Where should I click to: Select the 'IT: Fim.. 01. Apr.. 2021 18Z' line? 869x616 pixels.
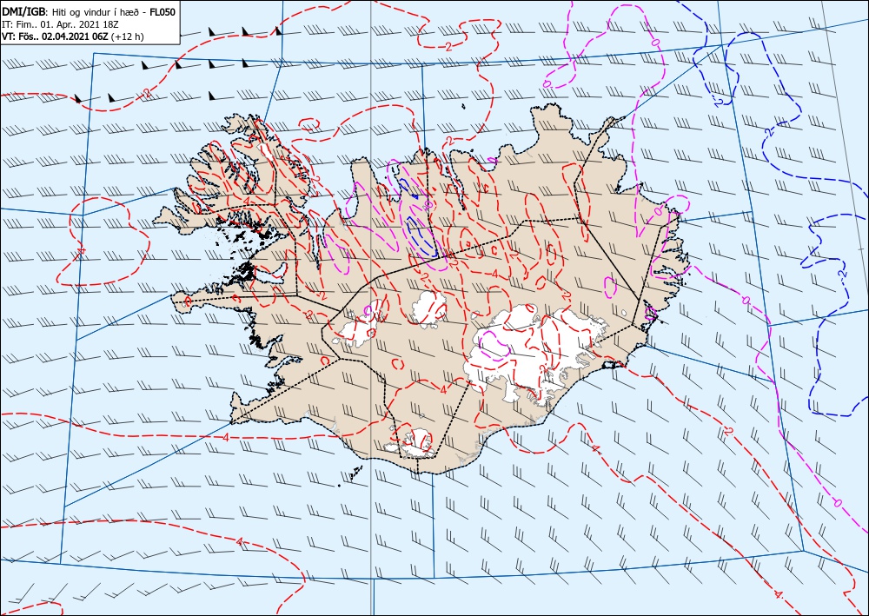pyautogui.click(x=61, y=24)
